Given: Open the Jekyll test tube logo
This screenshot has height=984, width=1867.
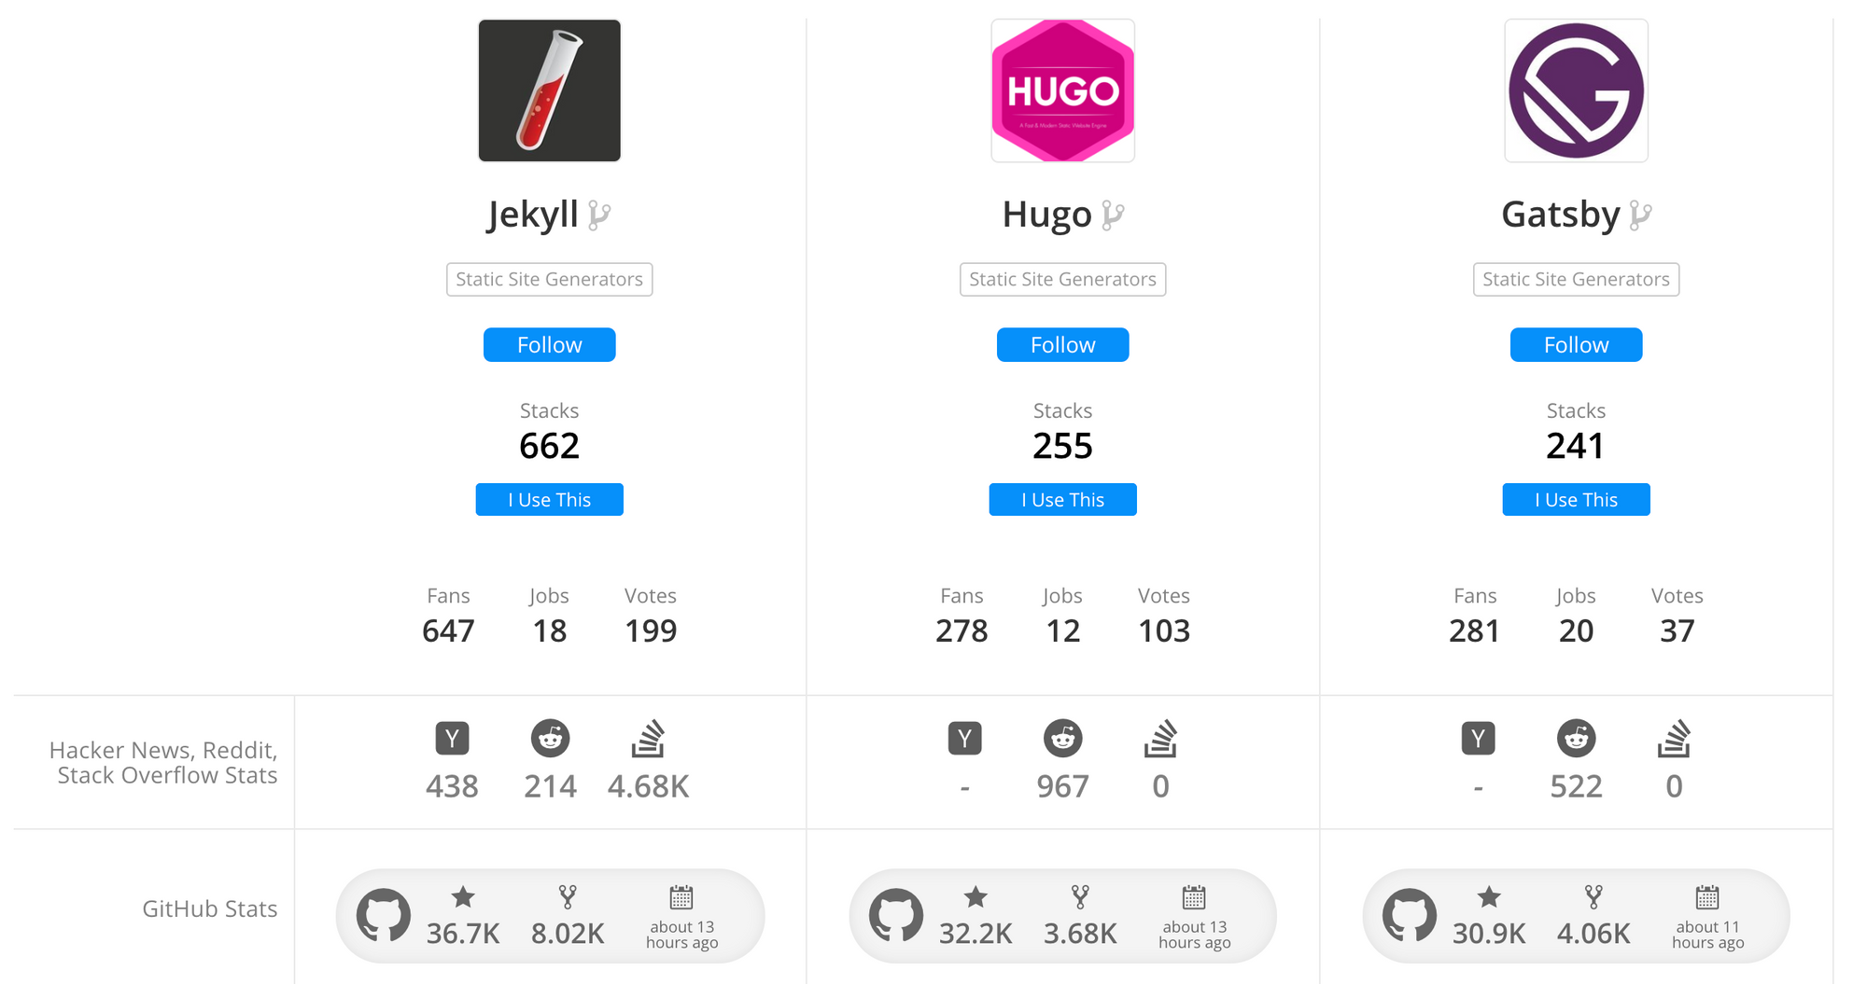Looking at the screenshot, I should pos(549,90).
